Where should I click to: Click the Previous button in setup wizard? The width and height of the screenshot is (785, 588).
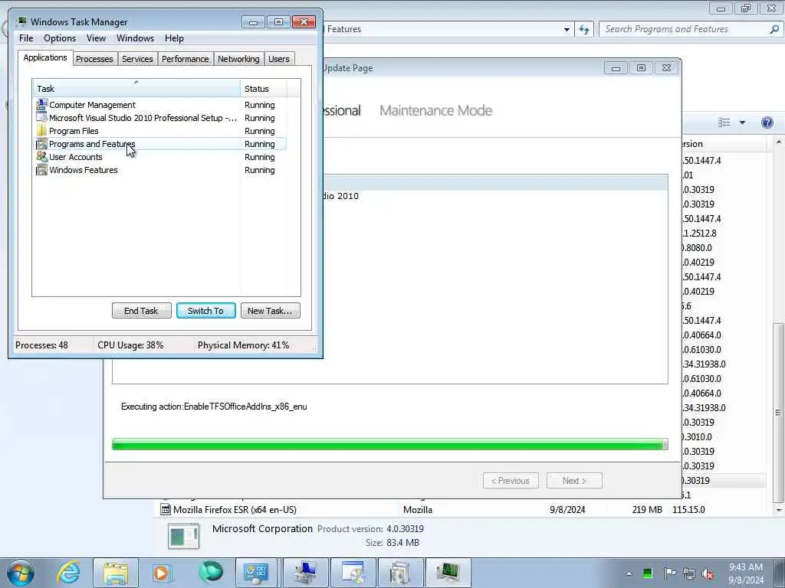(511, 481)
